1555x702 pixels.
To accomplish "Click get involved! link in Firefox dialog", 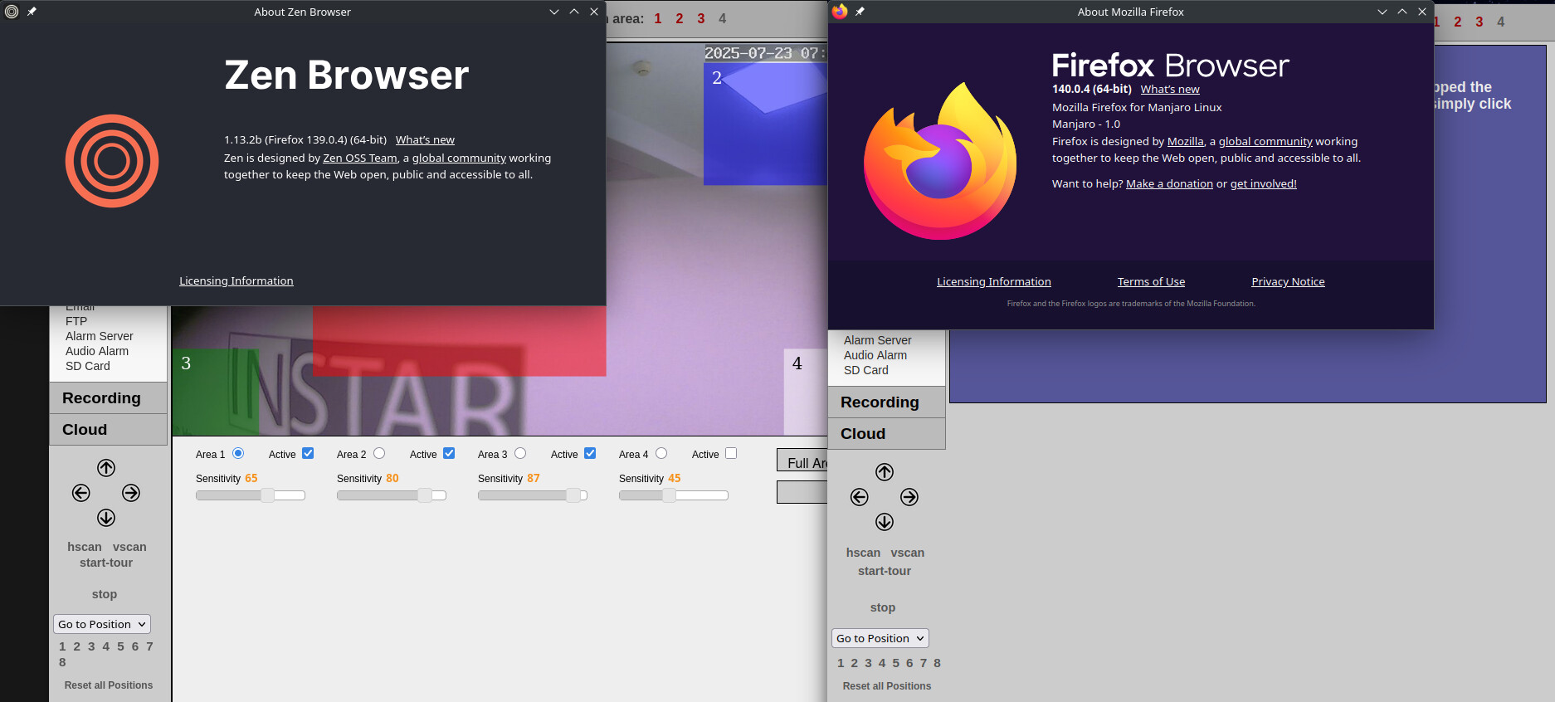I will [1263, 184].
